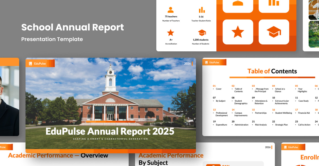The width and height of the screenshot is (319, 166).
Task: Click the 'EduPulse Annual Report 2025' cover title
Action: 110,131
